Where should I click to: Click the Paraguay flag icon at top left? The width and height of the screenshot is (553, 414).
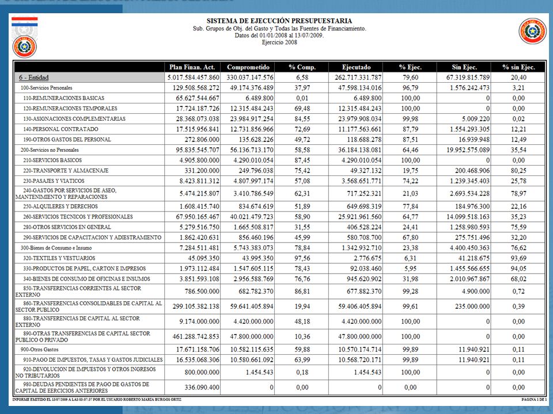click(24, 21)
